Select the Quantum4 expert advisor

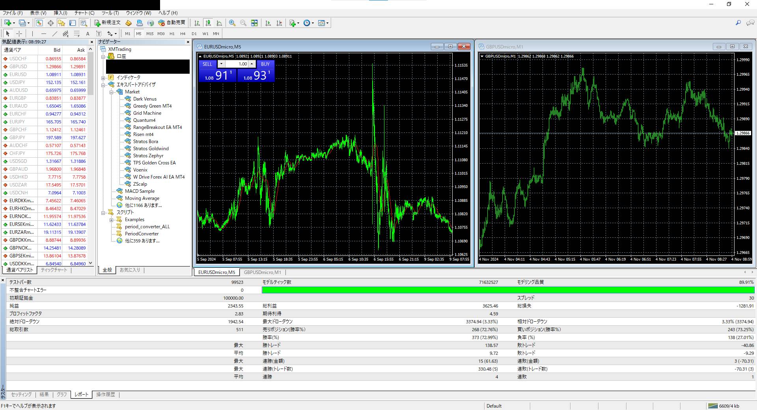[x=144, y=120]
